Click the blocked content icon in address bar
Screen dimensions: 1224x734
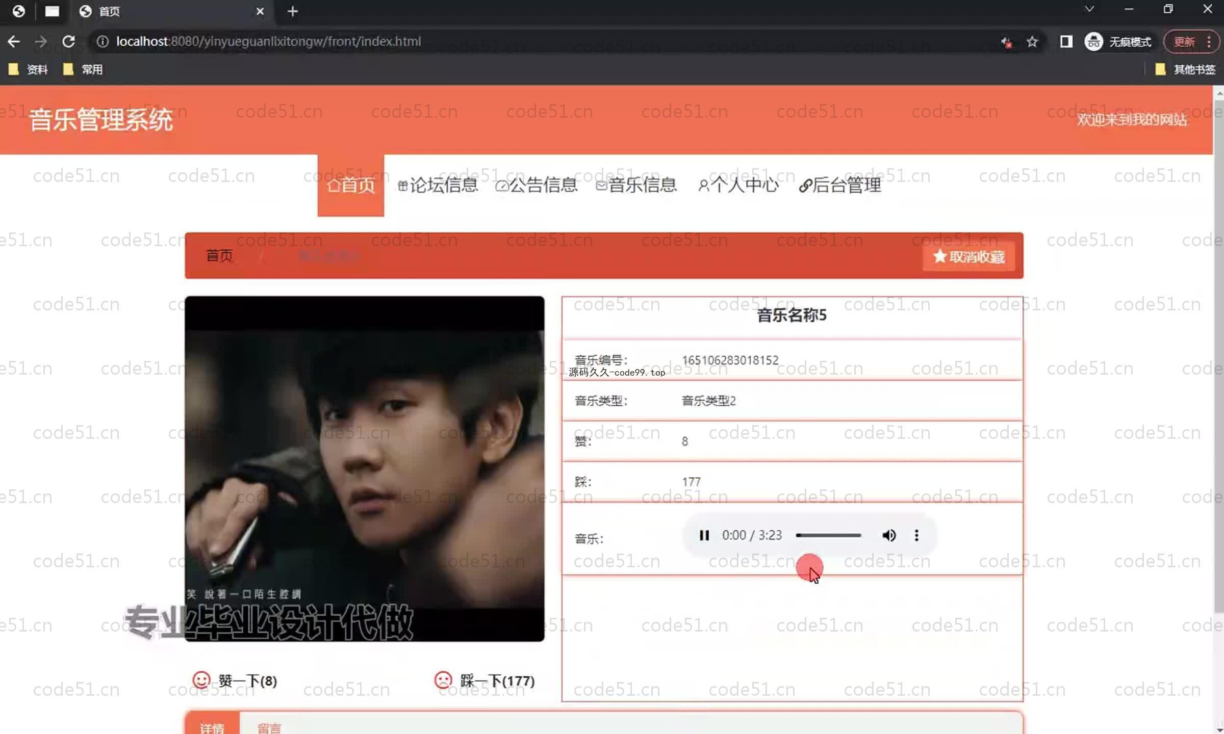[1006, 42]
